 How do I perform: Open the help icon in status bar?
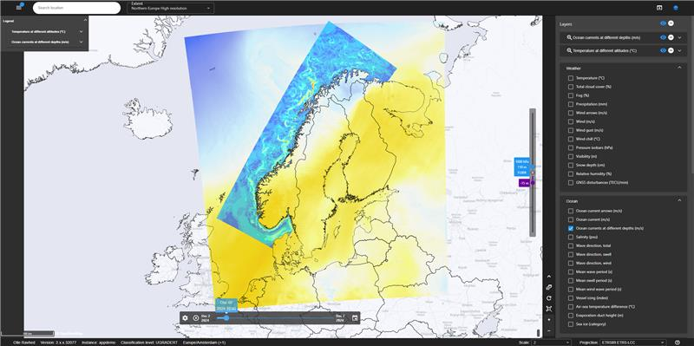678,343
